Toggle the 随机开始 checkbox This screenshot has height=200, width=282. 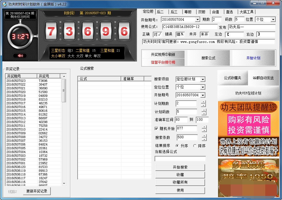tap(157, 129)
